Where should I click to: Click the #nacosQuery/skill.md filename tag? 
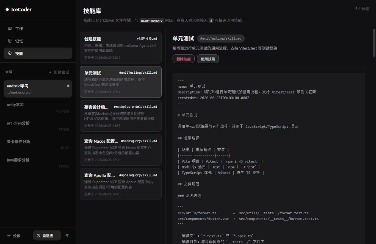(139, 141)
